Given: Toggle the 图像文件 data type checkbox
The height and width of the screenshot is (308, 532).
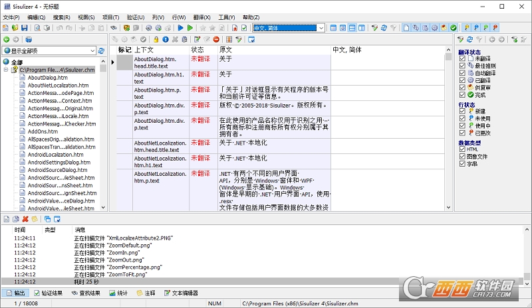Looking at the screenshot, I should (462, 157).
